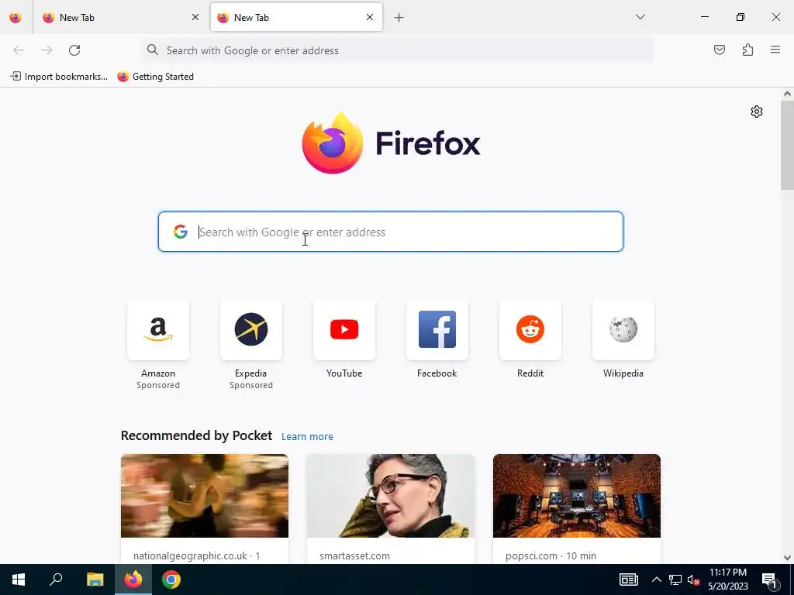The image size is (794, 595).
Task: Launch Google Chrome from taskbar
Action: click(x=171, y=580)
